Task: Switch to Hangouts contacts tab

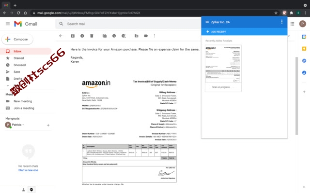Action: [x=24, y=190]
